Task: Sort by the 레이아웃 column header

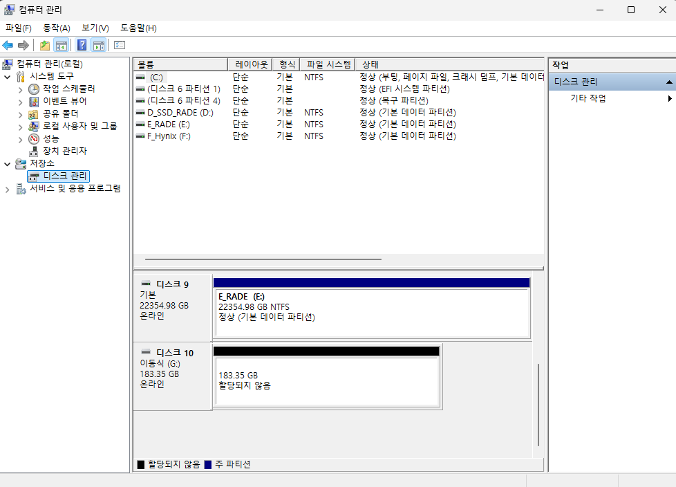Action: click(250, 65)
